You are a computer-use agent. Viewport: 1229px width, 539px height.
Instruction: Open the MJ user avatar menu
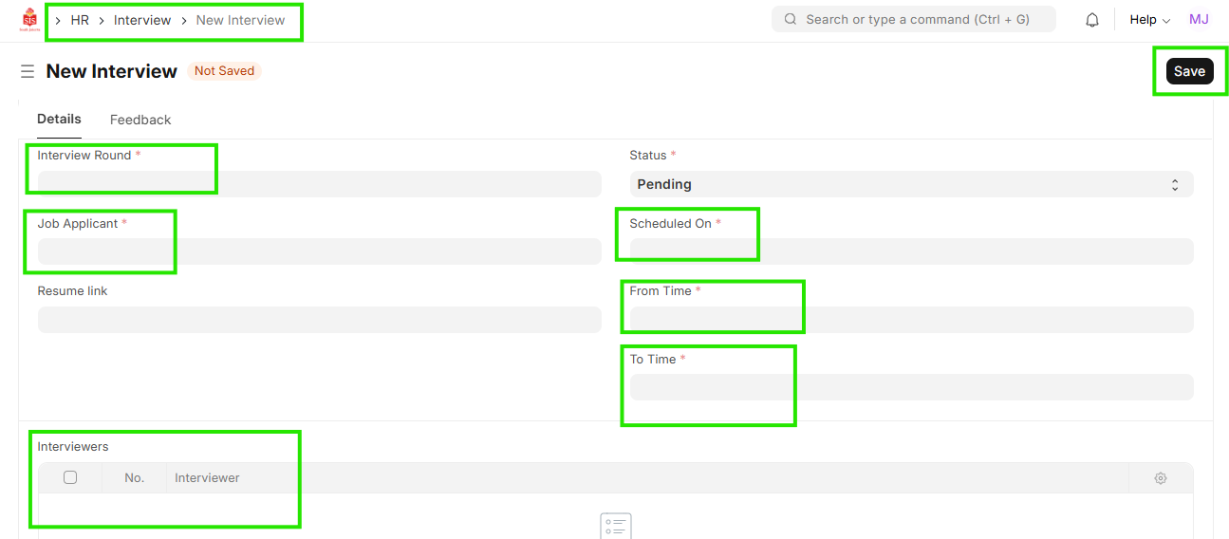[x=1199, y=19]
